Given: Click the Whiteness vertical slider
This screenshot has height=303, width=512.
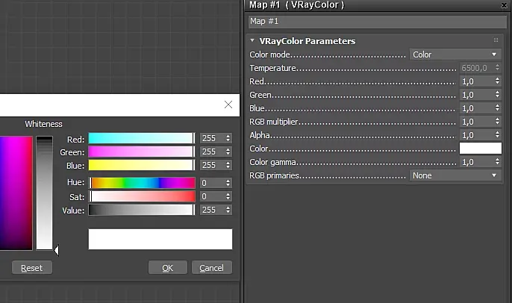Looking at the screenshot, I should (x=45, y=193).
